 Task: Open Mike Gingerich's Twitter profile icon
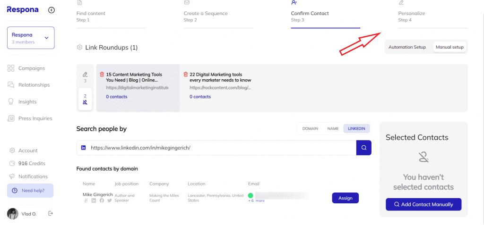click(x=109, y=200)
